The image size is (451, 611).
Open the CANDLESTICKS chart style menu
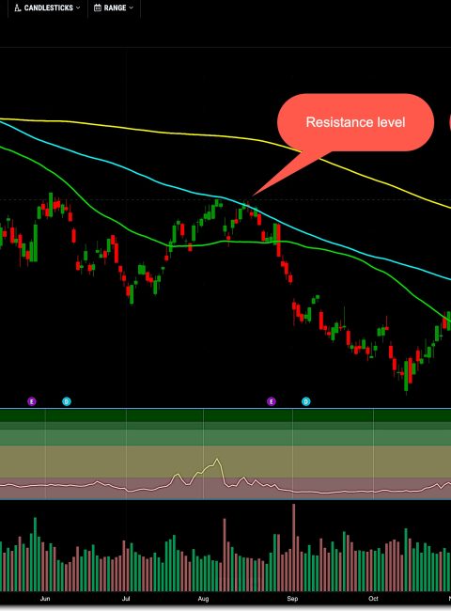47,8
